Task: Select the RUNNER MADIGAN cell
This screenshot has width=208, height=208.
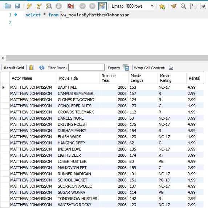Action: pos(78,174)
